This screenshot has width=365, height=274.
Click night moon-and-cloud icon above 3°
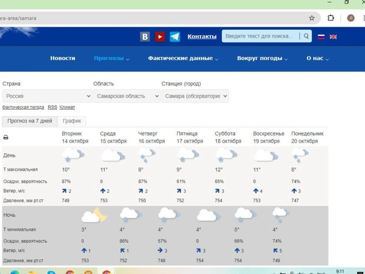94,215
